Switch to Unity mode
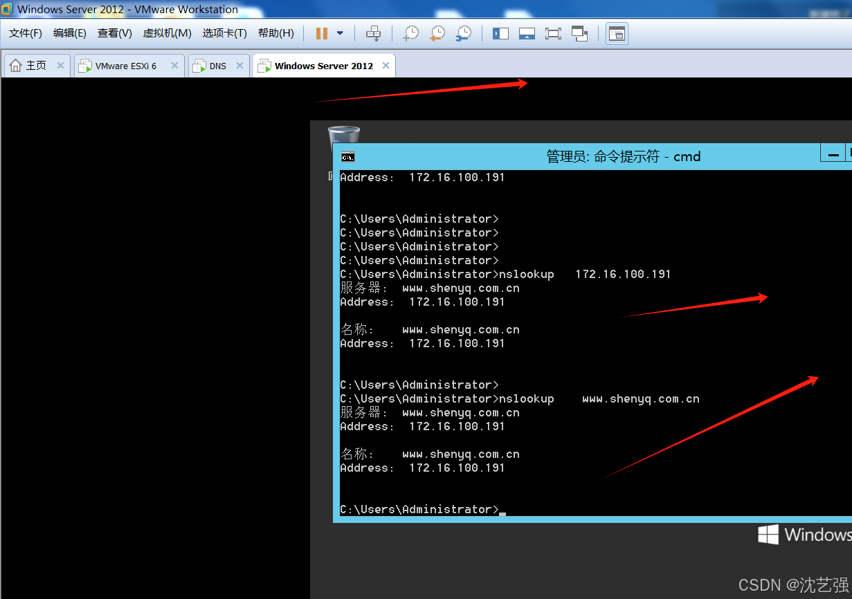852x599 pixels. click(579, 33)
